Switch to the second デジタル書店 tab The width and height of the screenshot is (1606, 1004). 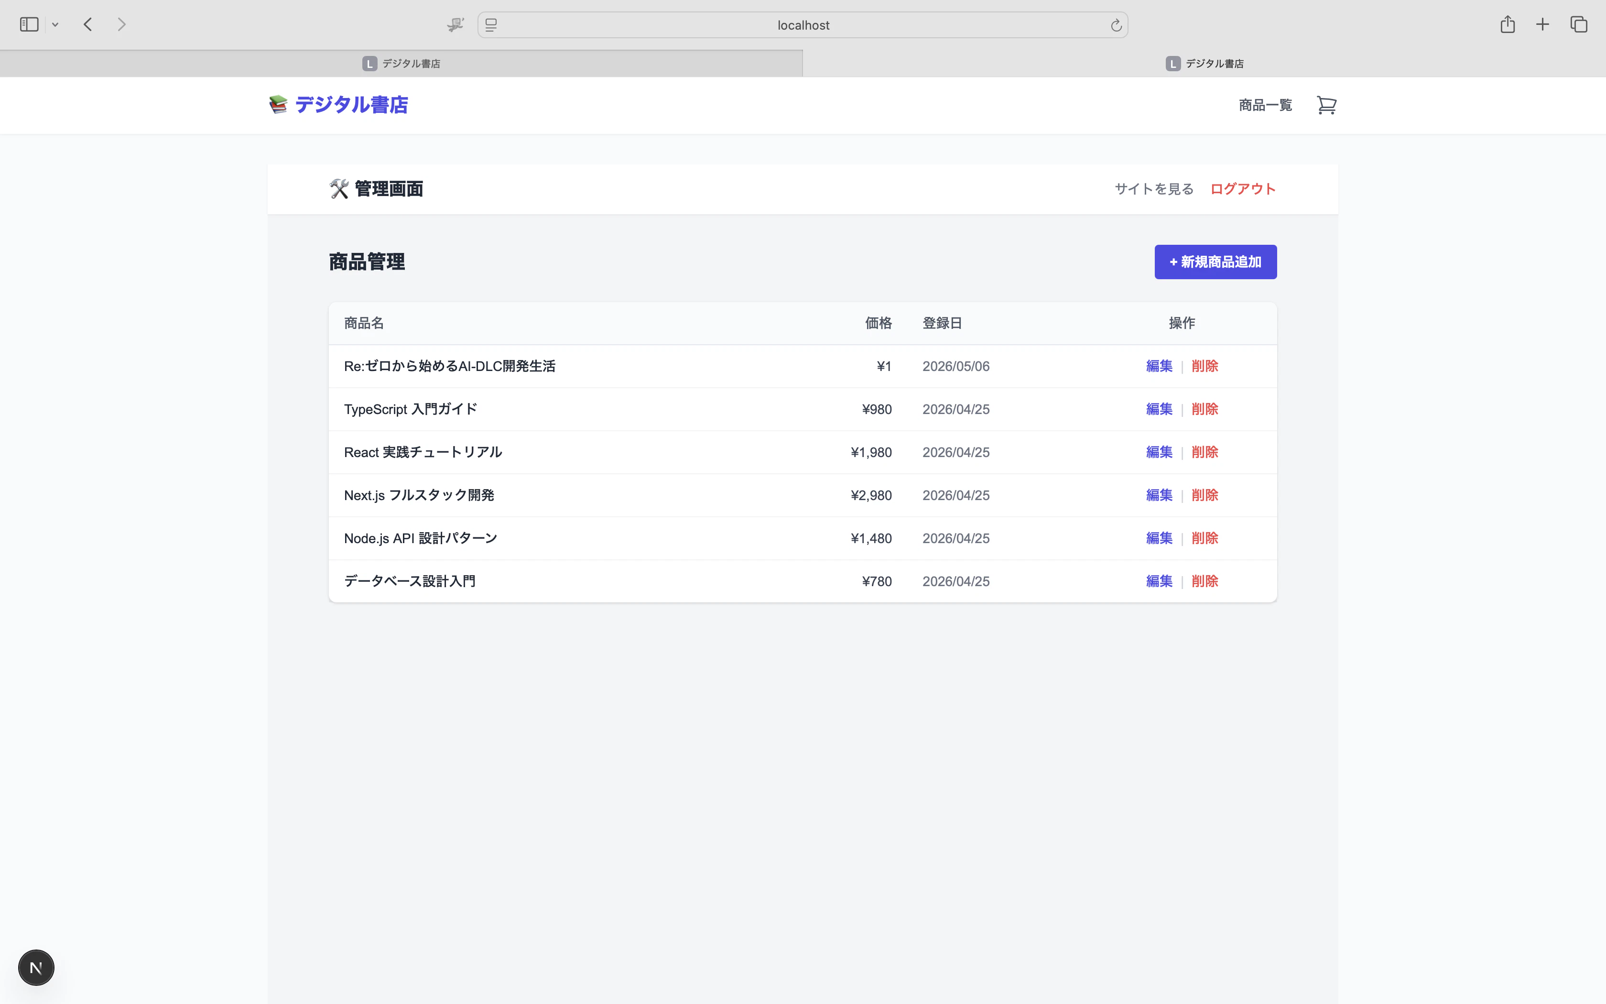click(1204, 63)
